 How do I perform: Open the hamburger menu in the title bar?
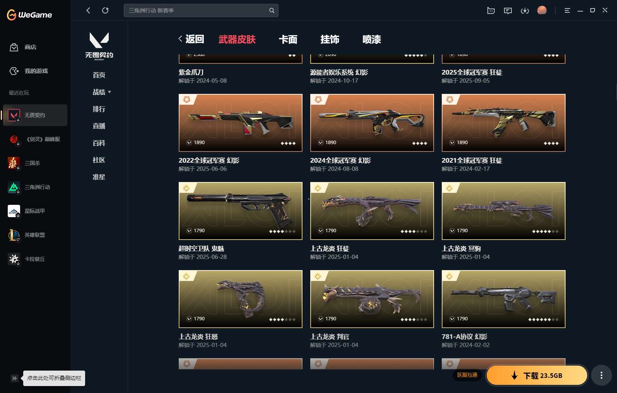click(567, 10)
